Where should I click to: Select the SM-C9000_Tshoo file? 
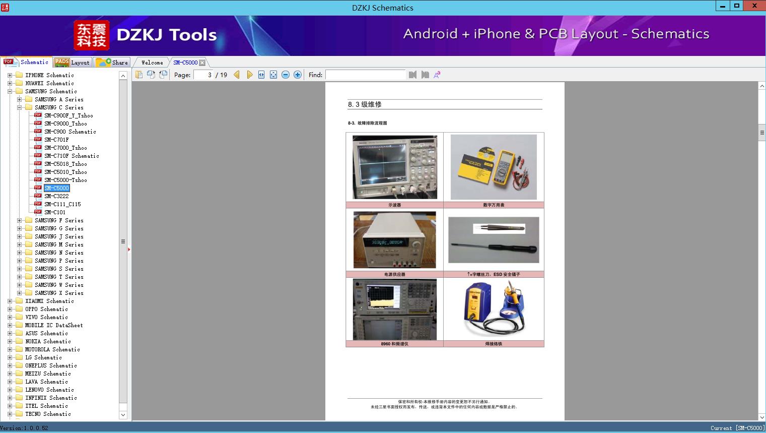[x=65, y=123]
